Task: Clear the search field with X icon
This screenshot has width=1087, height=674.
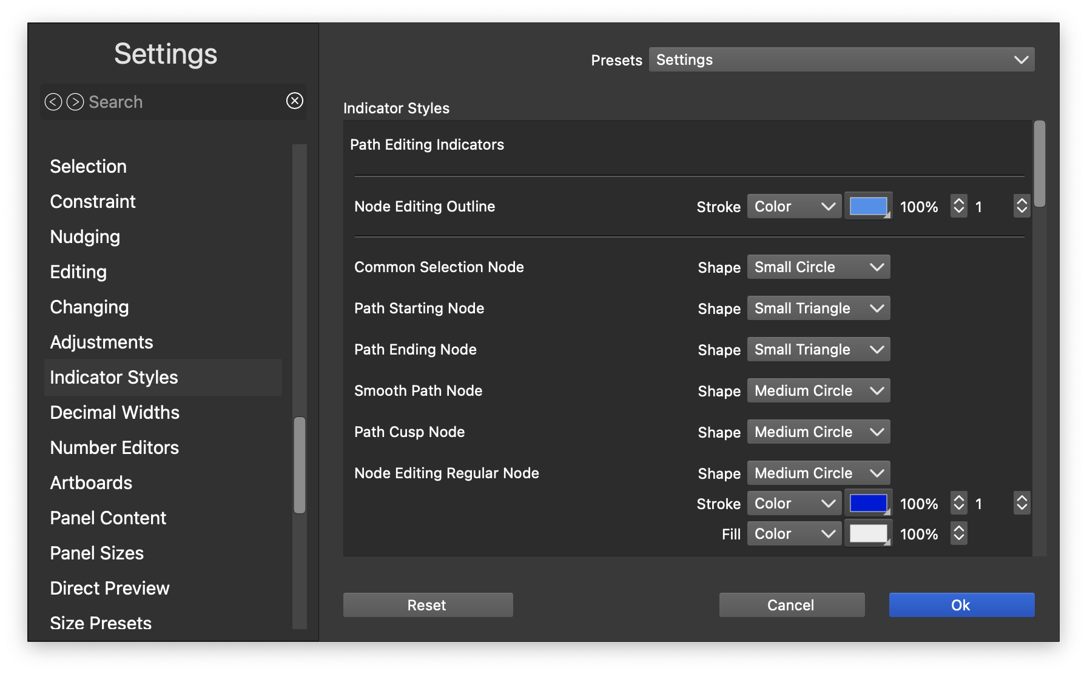Action: pyautogui.click(x=295, y=101)
